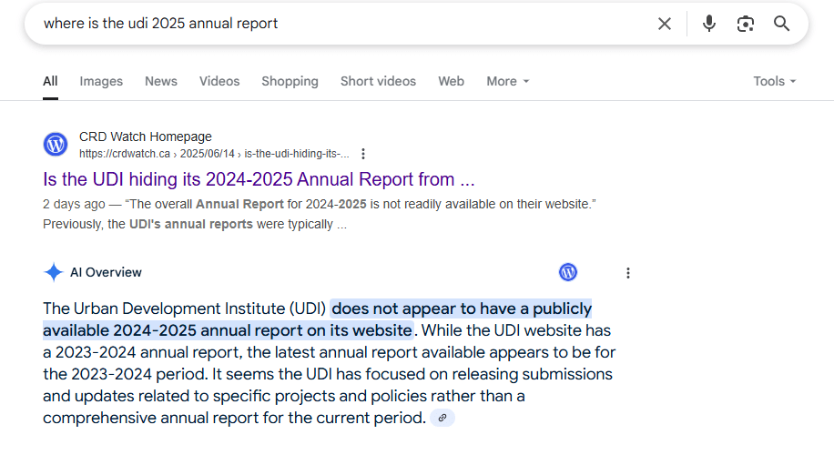This screenshot has height=455, width=834.
Task: Open "Is the UDI hiding its 2024-2025 Annual Report" link
Action: coord(259,179)
